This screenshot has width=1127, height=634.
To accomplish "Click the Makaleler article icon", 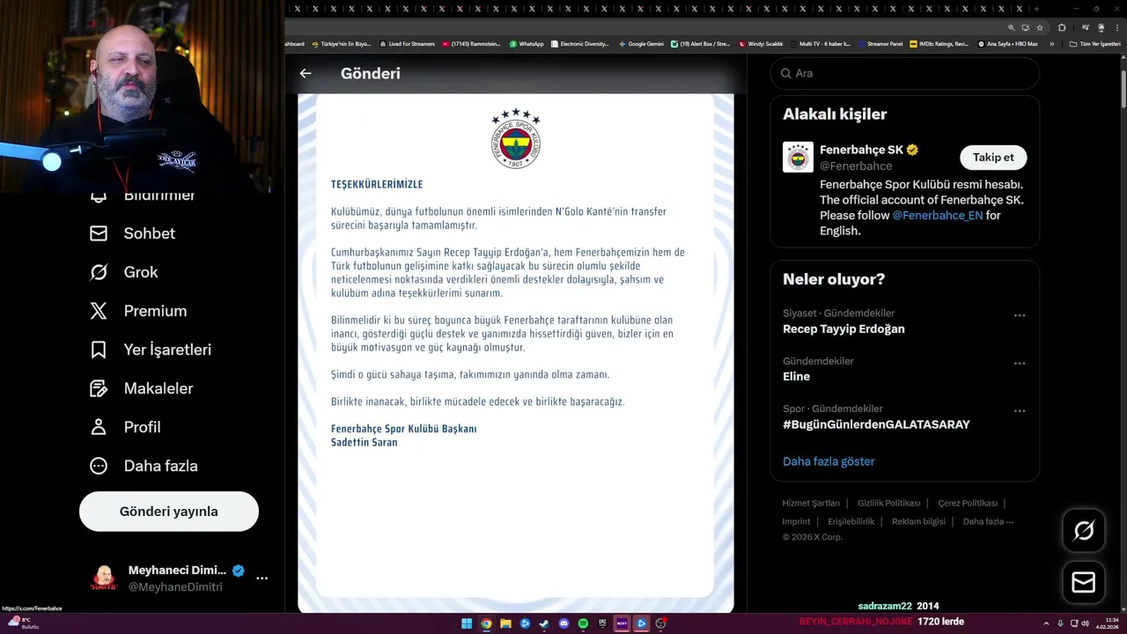I will point(99,388).
